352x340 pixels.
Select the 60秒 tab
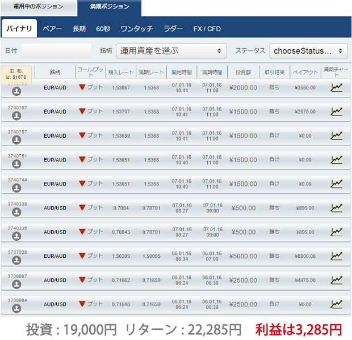(103, 29)
